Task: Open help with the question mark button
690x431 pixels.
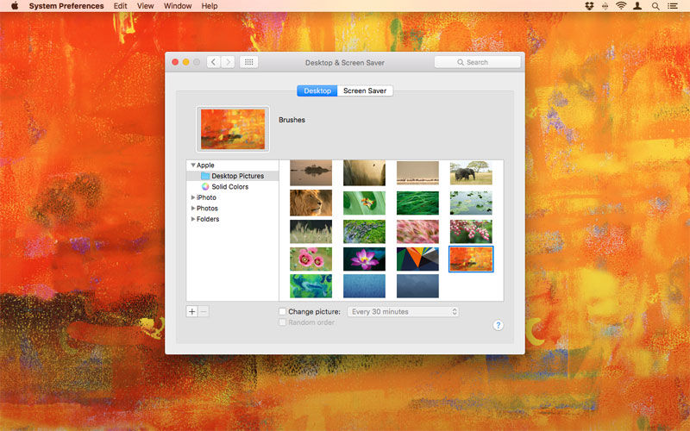Action: pyautogui.click(x=498, y=325)
